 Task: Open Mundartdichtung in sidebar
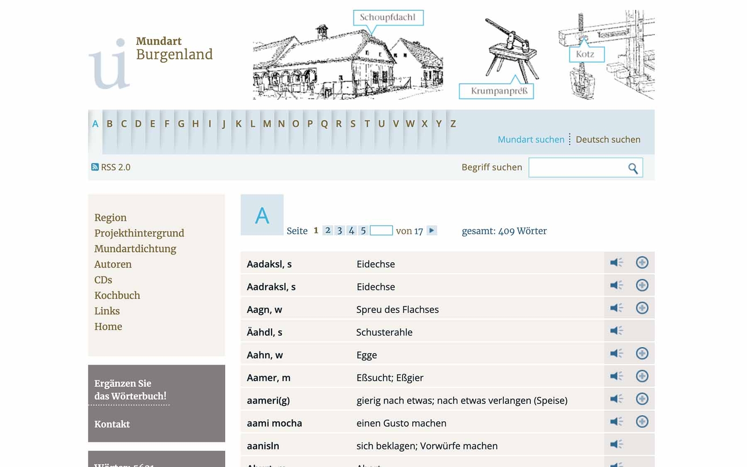[x=135, y=248]
